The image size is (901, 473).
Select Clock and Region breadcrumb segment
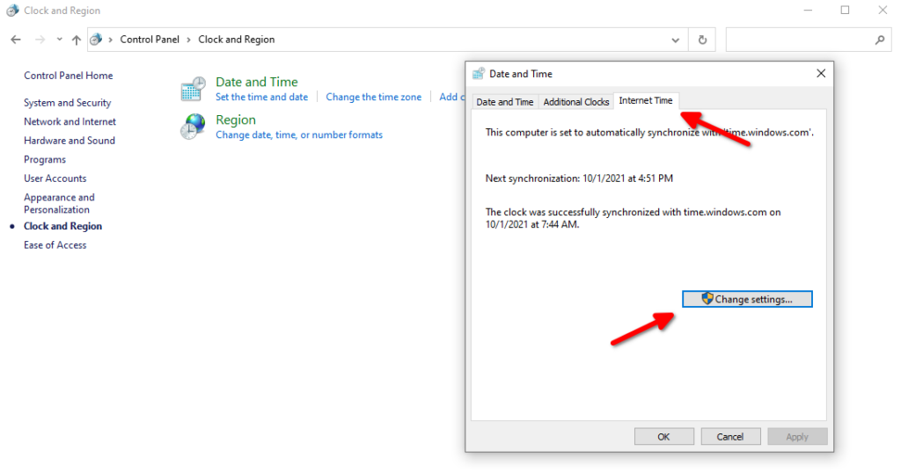pyautogui.click(x=236, y=39)
